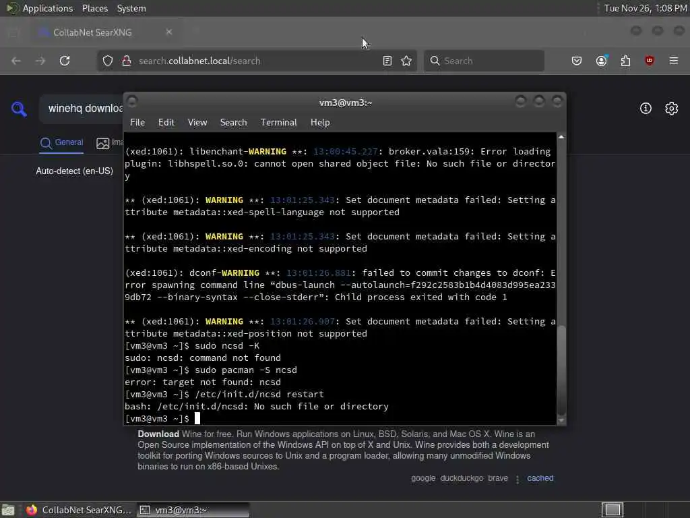Switch to vm3@vm3:~ taskbar button
The image size is (690, 518).
(x=193, y=510)
